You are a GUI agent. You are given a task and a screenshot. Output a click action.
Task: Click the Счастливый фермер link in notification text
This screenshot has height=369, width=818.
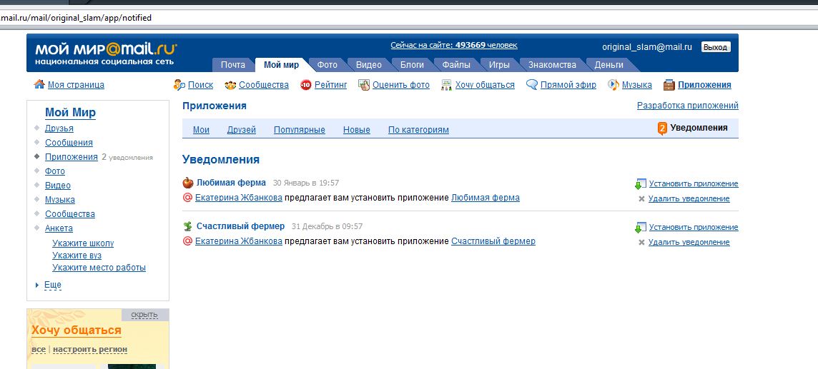(x=493, y=241)
